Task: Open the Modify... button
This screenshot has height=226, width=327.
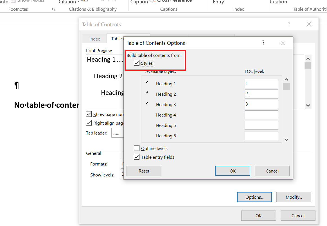Action: (294, 197)
